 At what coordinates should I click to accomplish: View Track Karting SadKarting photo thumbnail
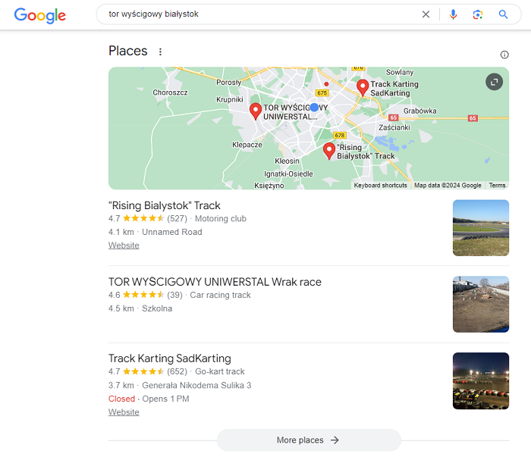click(480, 381)
